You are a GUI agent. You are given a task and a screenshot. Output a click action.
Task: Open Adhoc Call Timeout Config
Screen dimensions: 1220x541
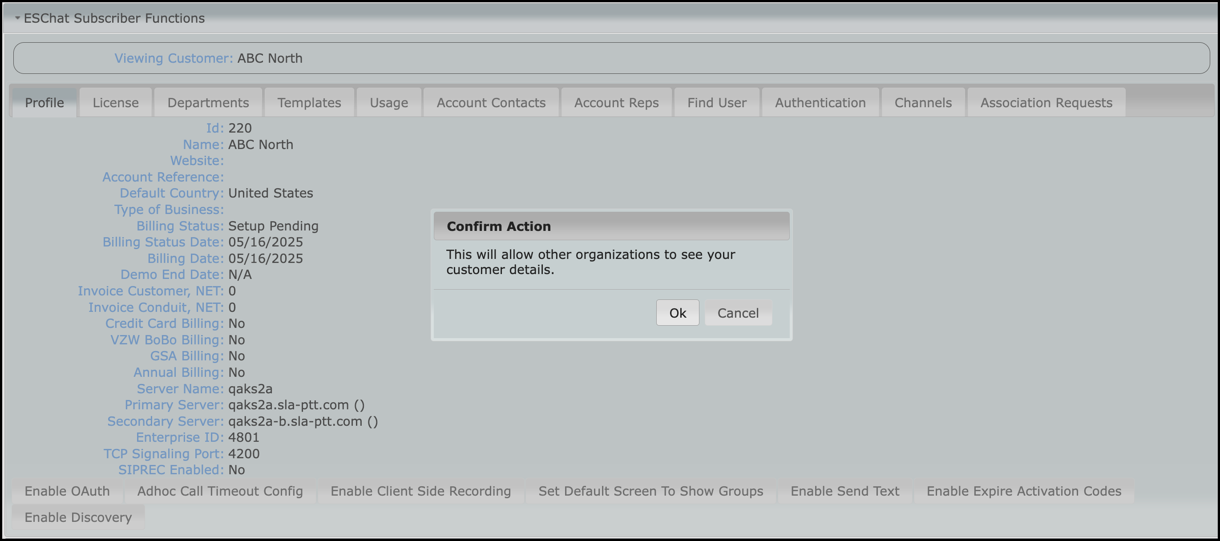pos(220,491)
